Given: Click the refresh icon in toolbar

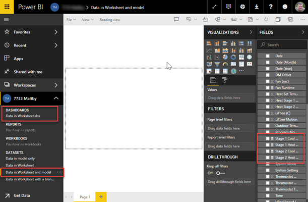Looking at the screenshot, I should [x=266, y=19].
